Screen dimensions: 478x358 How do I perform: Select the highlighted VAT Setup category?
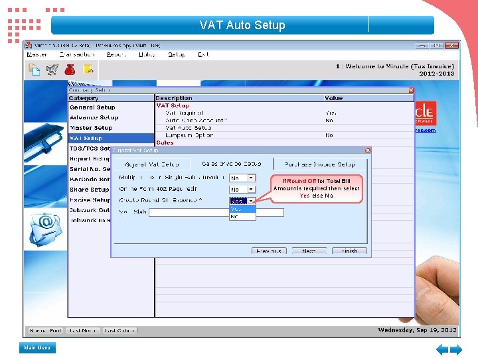coord(112,138)
